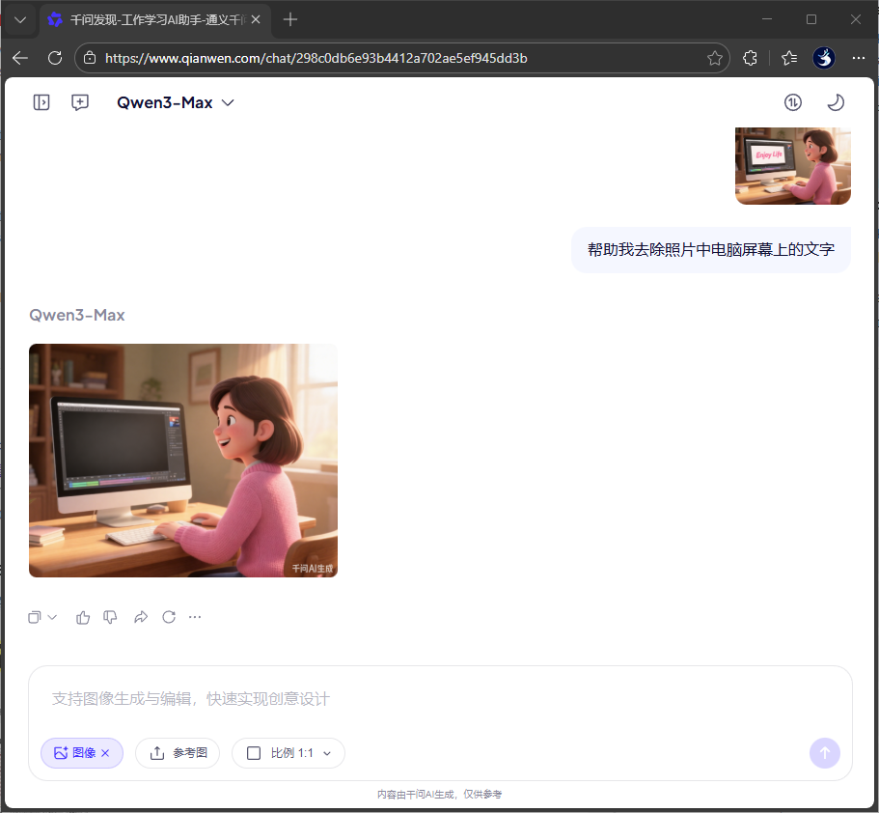Dislike the generated image response
Screen dimensions: 879x813
(110, 617)
